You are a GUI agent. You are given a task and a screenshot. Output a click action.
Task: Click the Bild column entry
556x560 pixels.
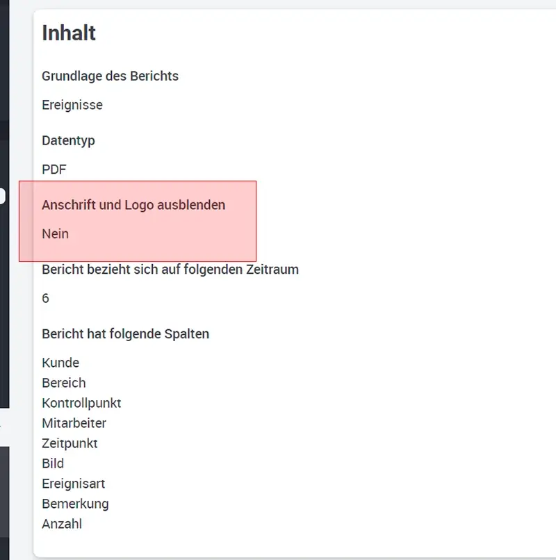[x=53, y=463]
